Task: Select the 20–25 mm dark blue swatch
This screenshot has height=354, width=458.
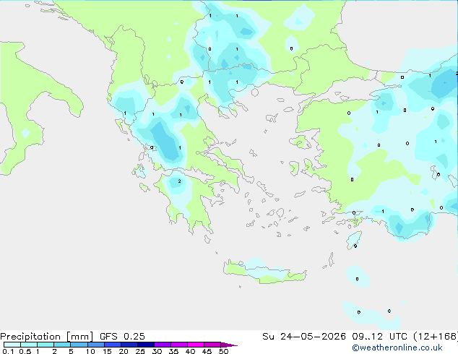Action: (129, 345)
